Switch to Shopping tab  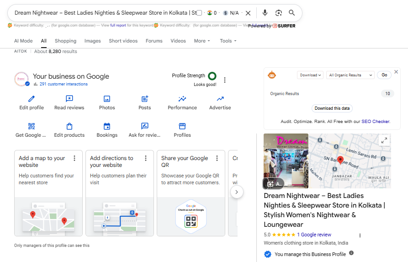click(66, 41)
